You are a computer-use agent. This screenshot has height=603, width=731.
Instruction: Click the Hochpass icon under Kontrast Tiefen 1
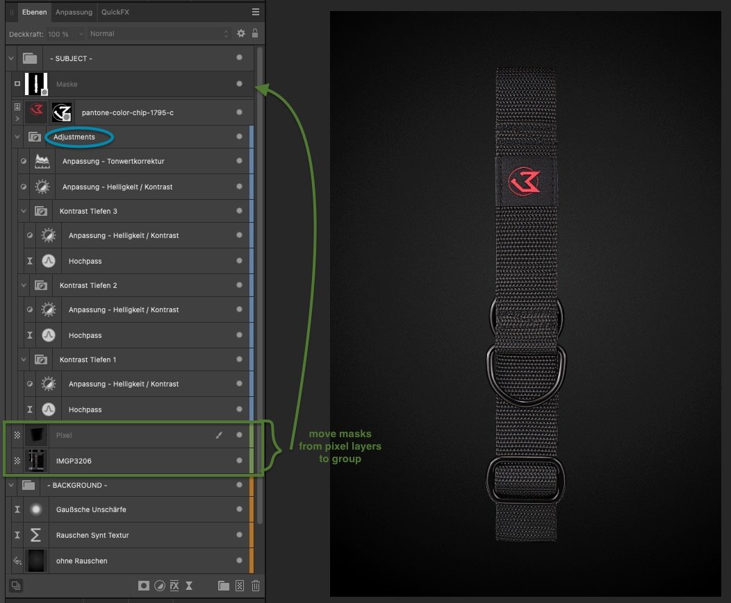(x=49, y=409)
